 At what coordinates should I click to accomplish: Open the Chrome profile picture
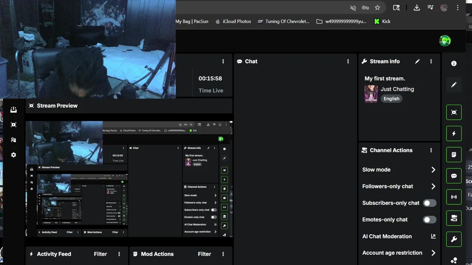(444, 8)
